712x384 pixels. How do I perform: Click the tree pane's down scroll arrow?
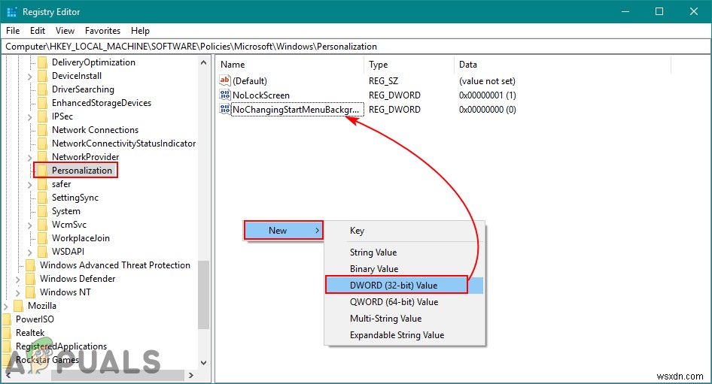tap(203, 363)
